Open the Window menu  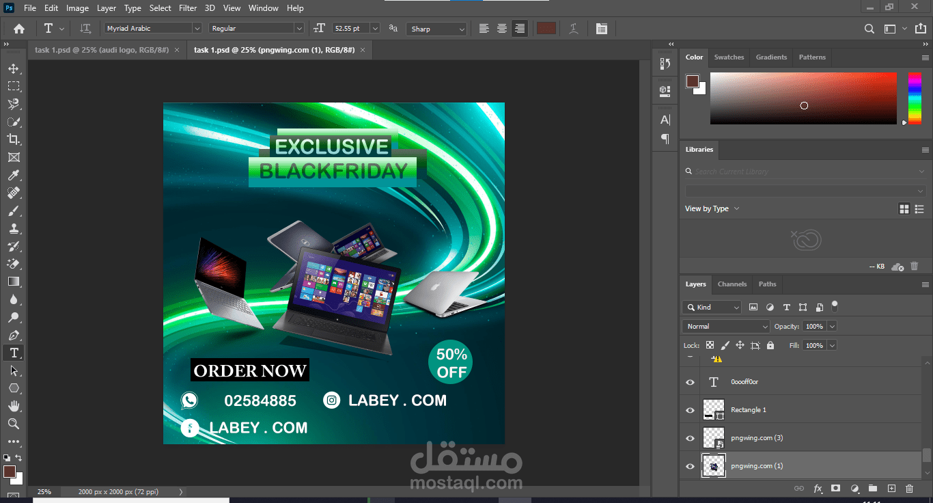(263, 8)
